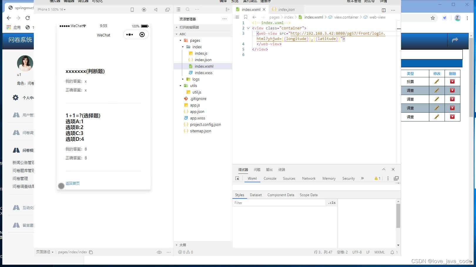Viewport: 476px width, 267px height.
Task: Collapse debugger panel with up chevron
Action: pyautogui.click(x=384, y=169)
